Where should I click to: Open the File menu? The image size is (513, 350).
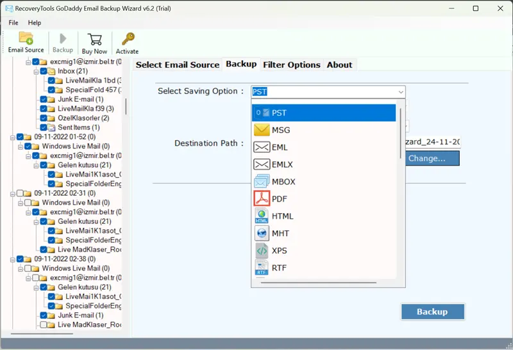13,22
